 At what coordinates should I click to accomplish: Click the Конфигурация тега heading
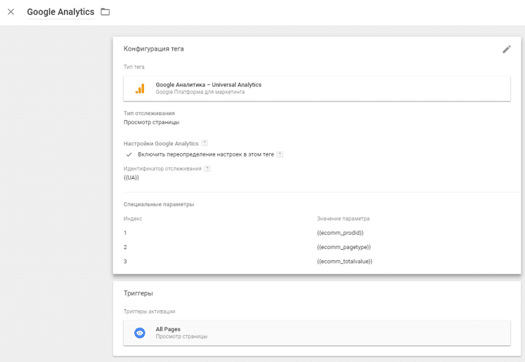pyautogui.click(x=154, y=49)
